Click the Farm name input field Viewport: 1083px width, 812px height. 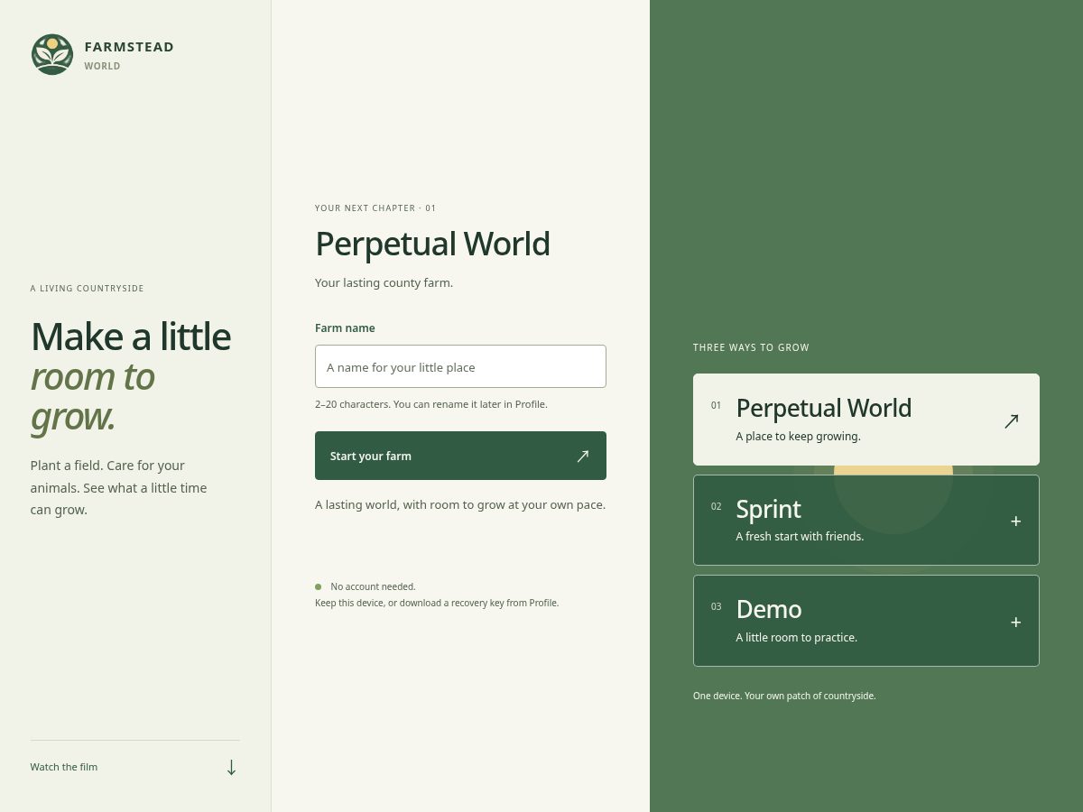[x=460, y=366]
